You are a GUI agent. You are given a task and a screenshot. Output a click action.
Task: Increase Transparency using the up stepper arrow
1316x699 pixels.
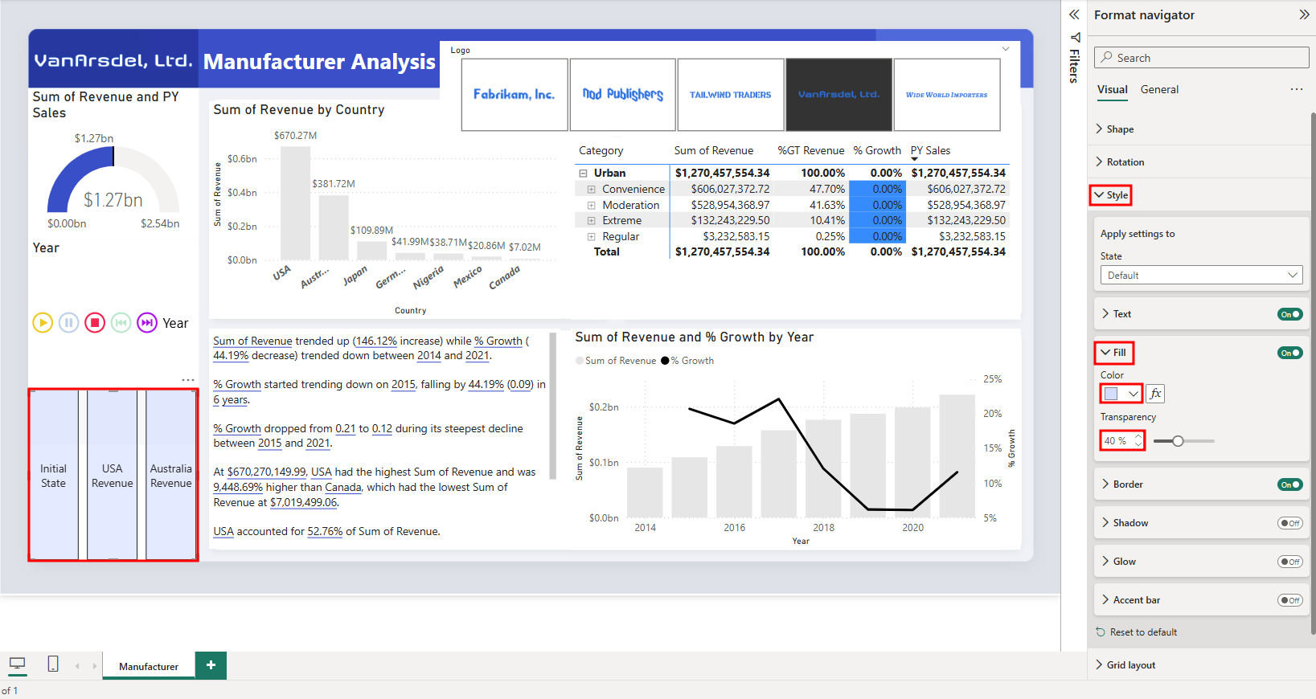pos(1138,437)
